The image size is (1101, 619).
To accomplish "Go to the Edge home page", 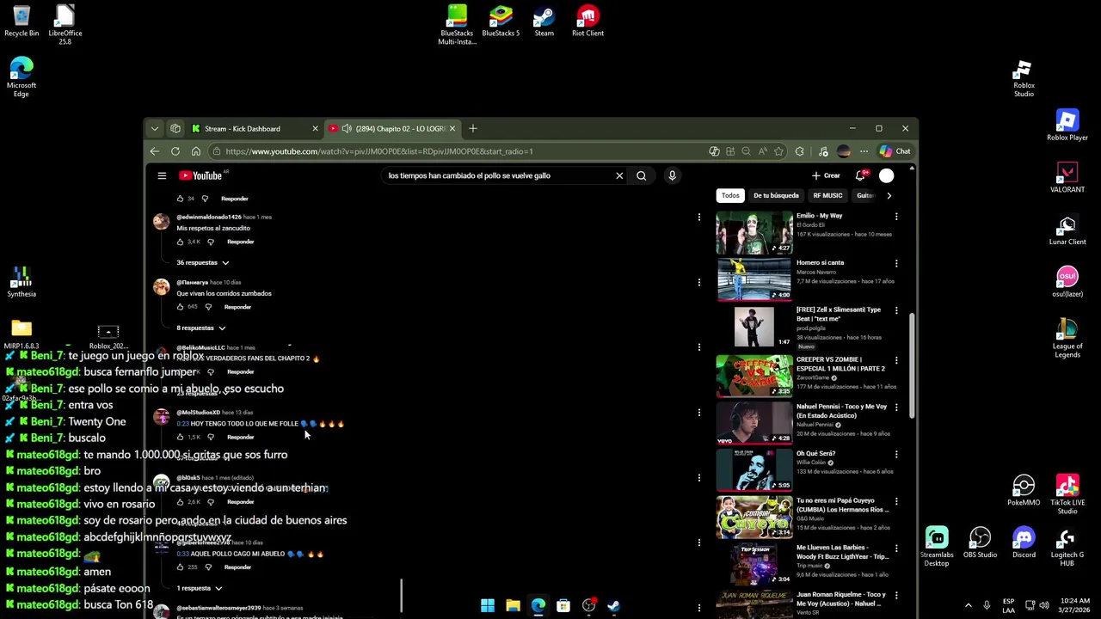I will click(x=196, y=151).
